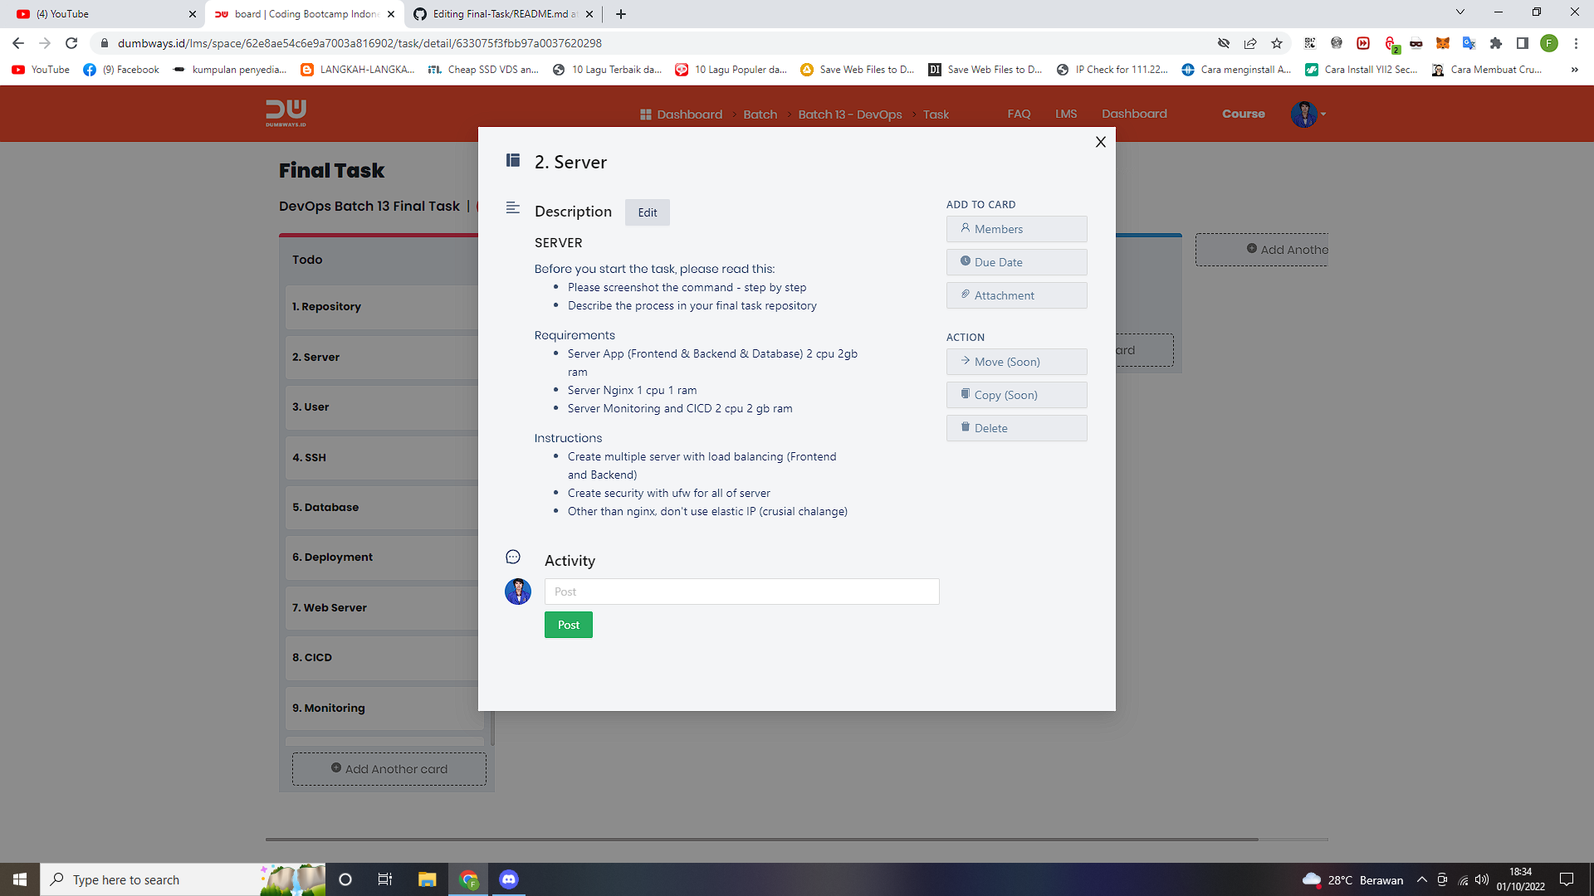Add an Attachment to the card
Screen dimensions: 1594x896
(x=1016, y=295)
